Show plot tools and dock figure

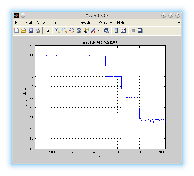pyautogui.click(x=140, y=31)
